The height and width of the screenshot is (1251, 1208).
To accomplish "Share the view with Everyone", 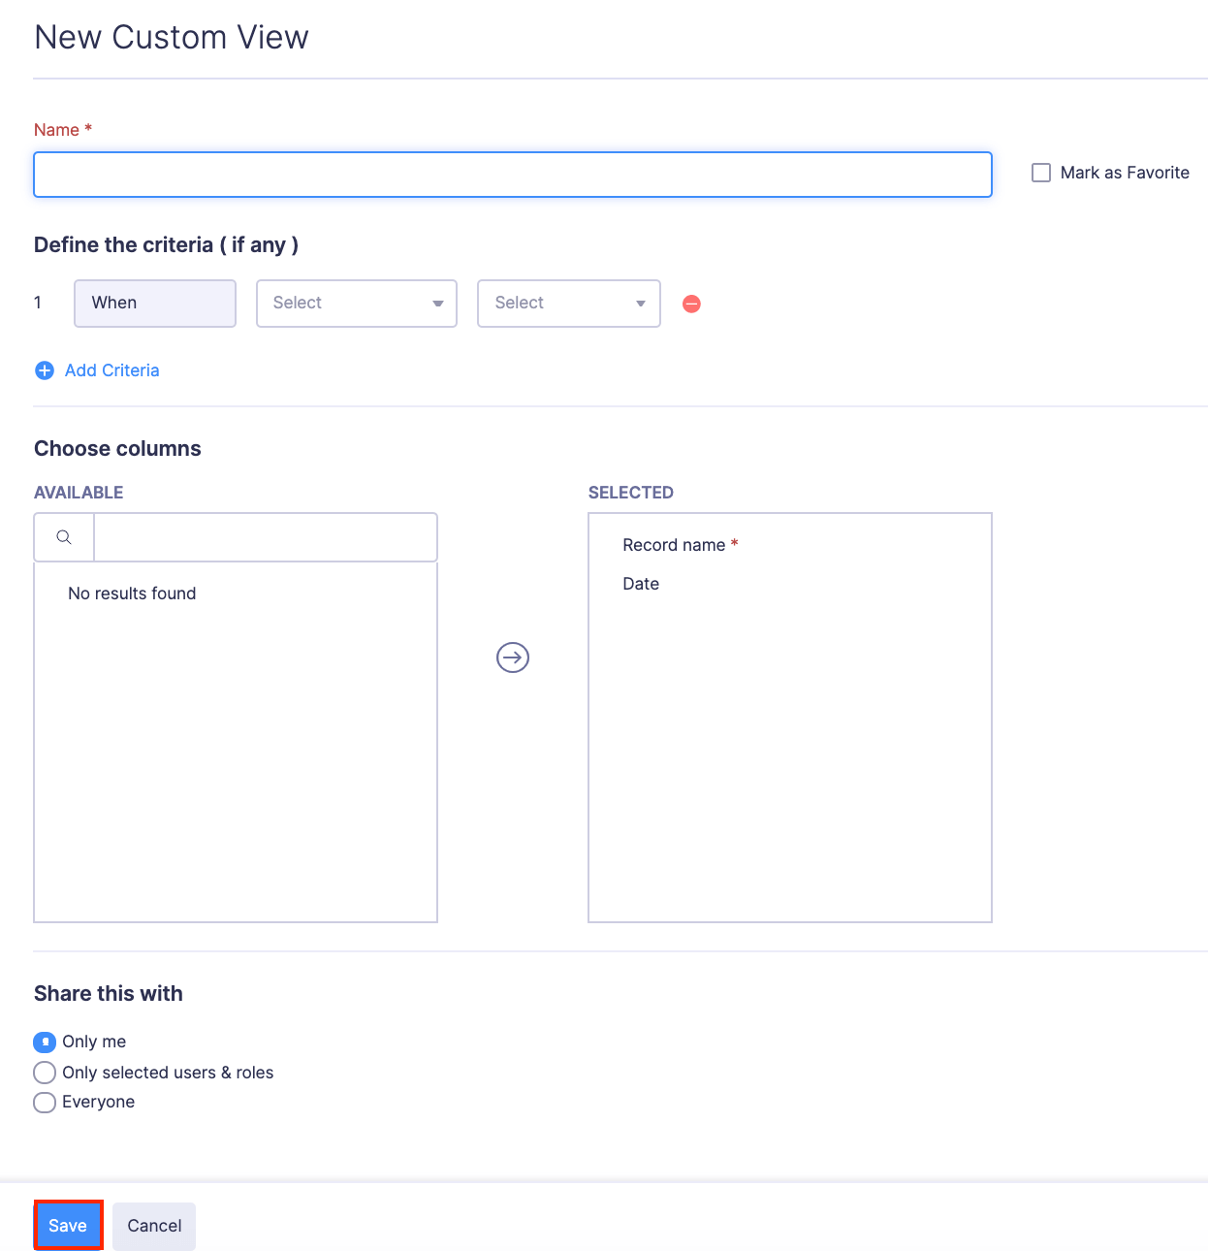I will [x=45, y=1103].
